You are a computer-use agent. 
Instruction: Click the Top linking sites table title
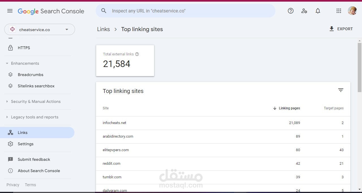(x=123, y=91)
